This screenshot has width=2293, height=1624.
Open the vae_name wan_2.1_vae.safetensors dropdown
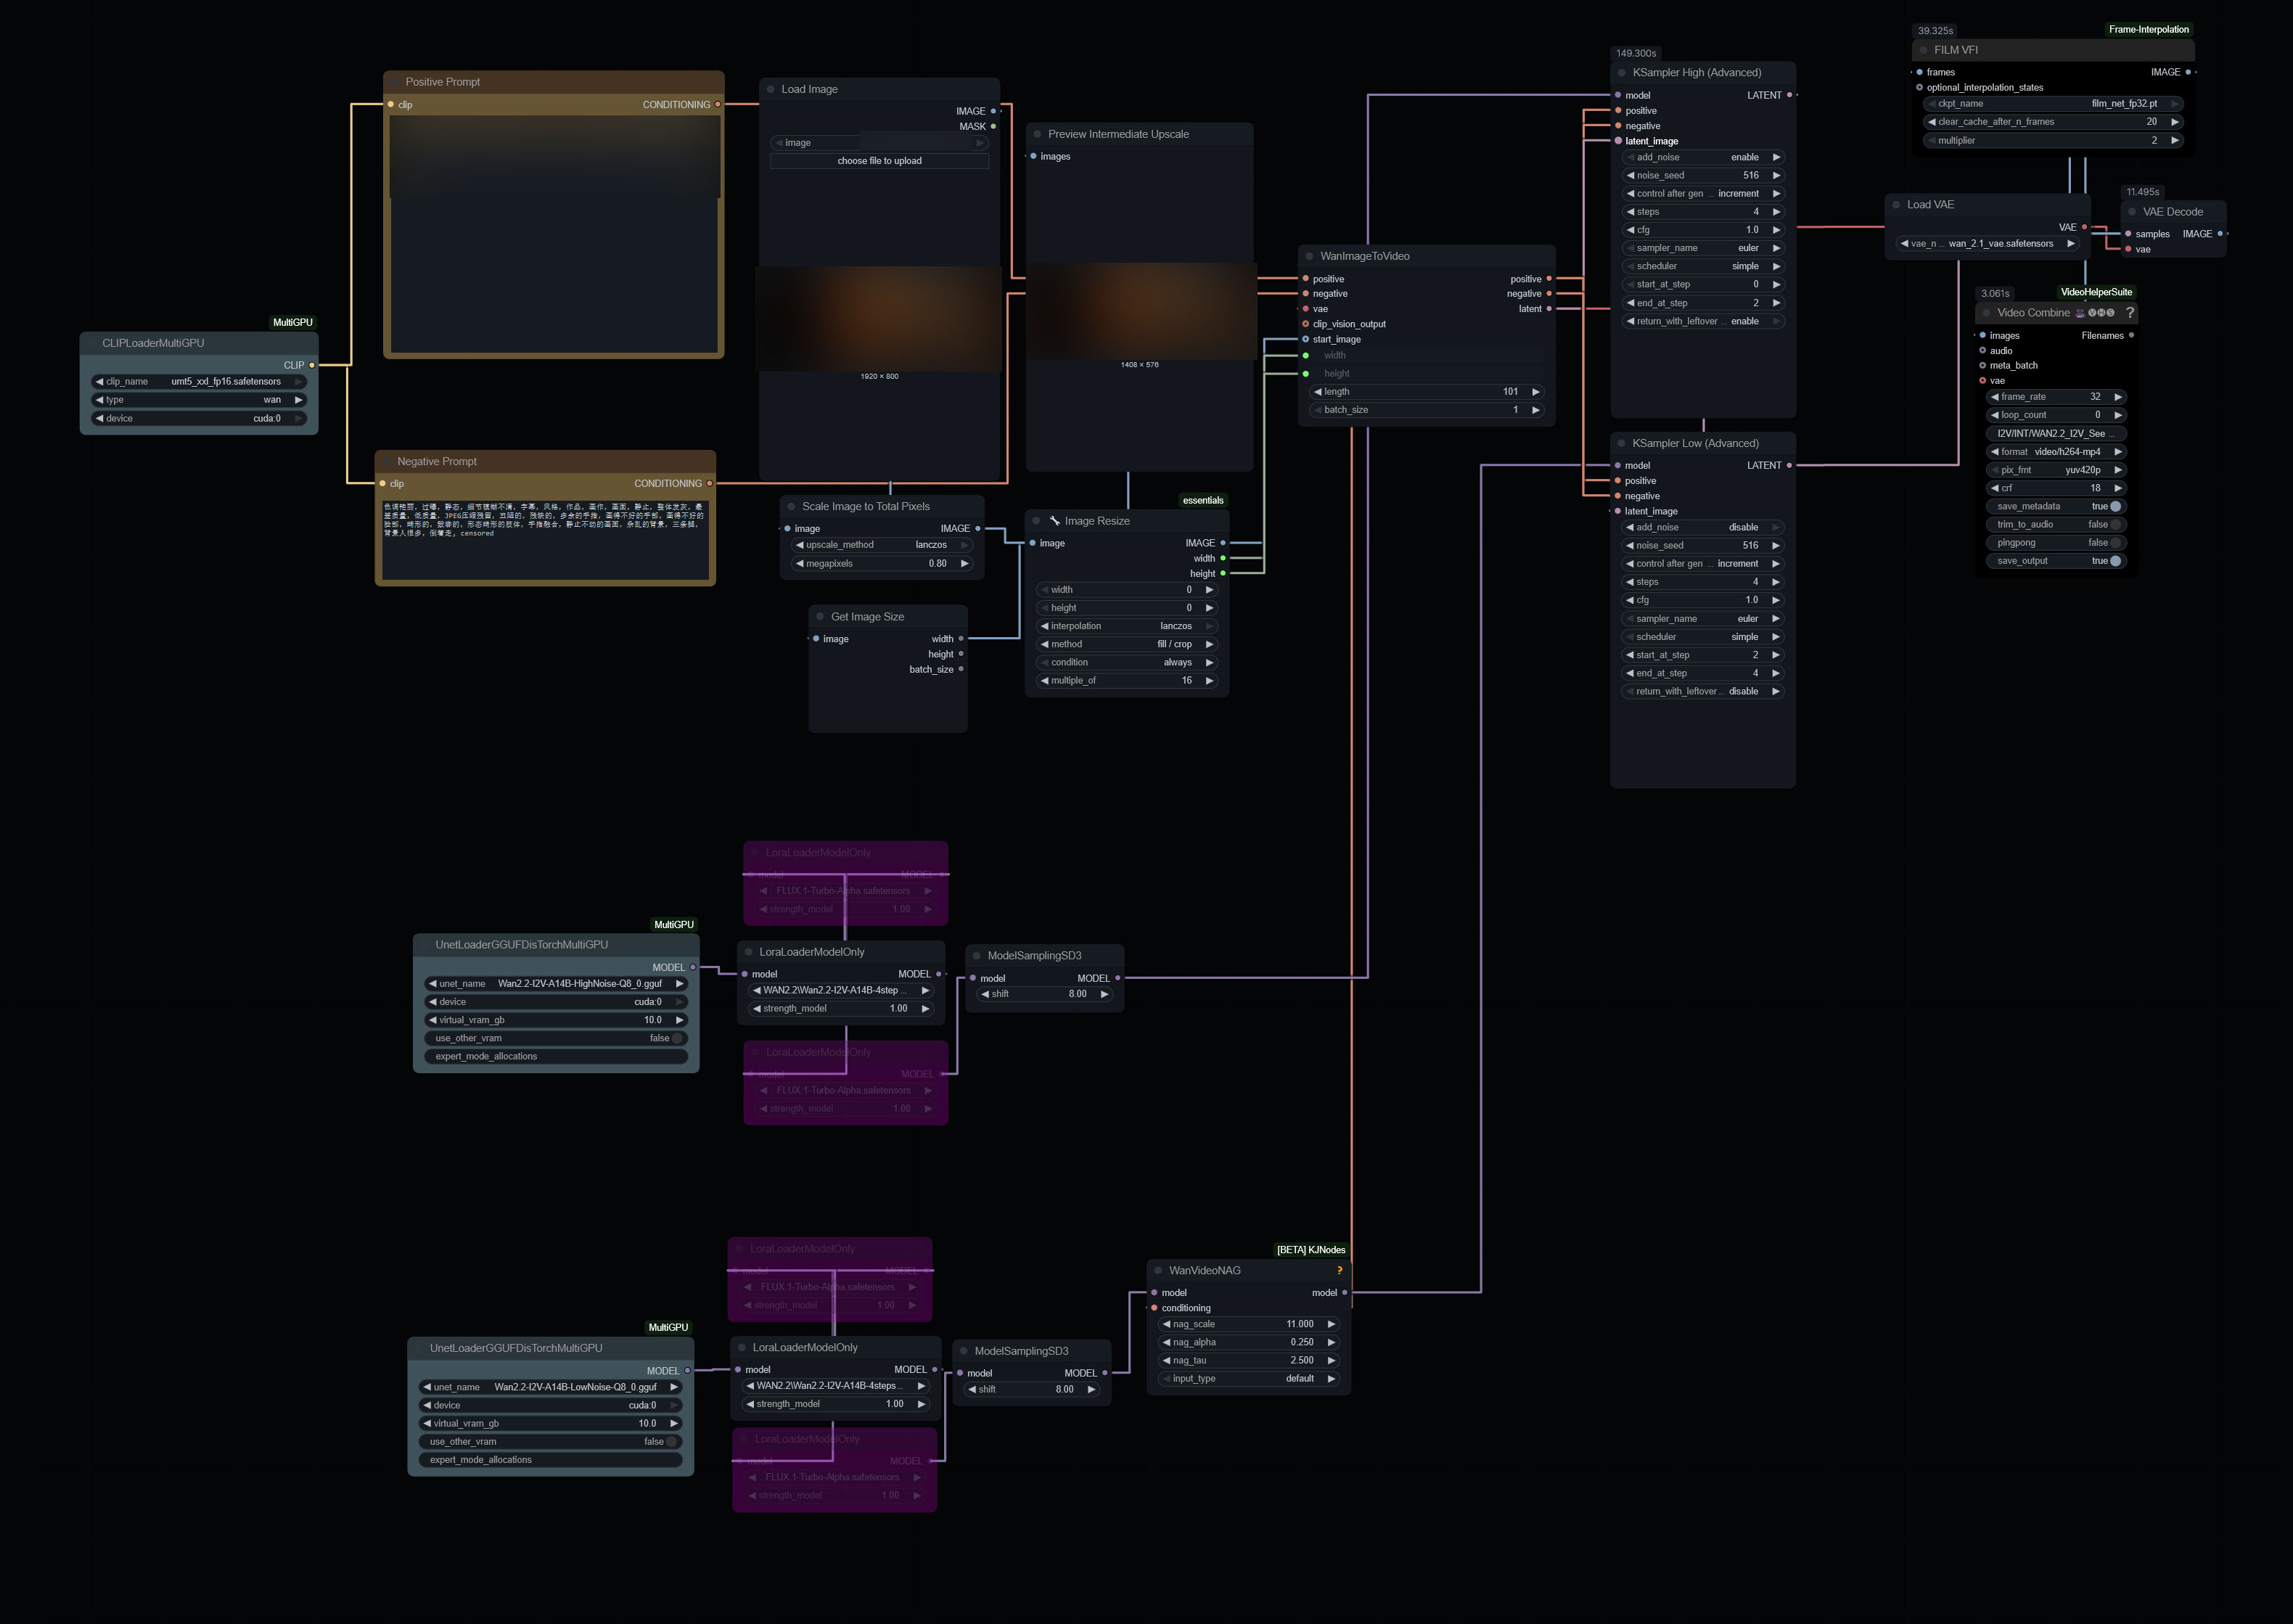tap(1988, 243)
